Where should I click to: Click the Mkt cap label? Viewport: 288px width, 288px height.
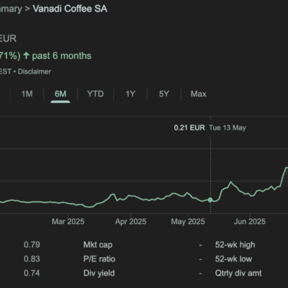point(98,245)
